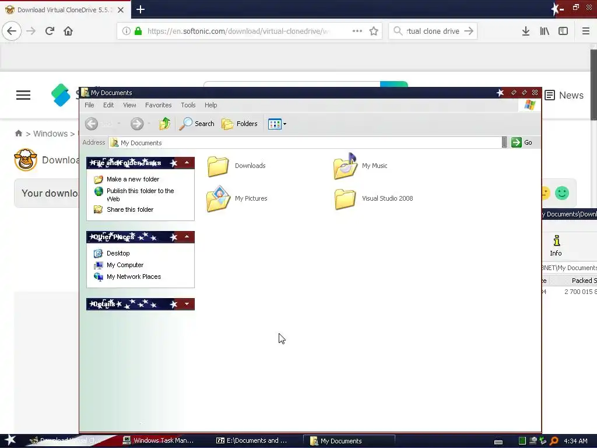The width and height of the screenshot is (597, 448).
Task: Open the Start button on taskbar
Action: (x=10, y=440)
